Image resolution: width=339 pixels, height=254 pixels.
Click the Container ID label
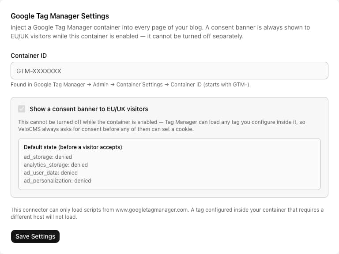coord(29,56)
